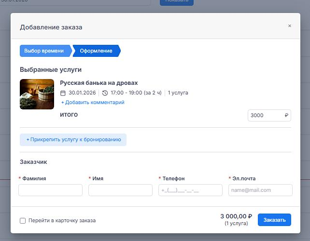This screenshot has width=310, height=241.
Task: Select the Оформление step tab
Action: (x=96, y=51)
